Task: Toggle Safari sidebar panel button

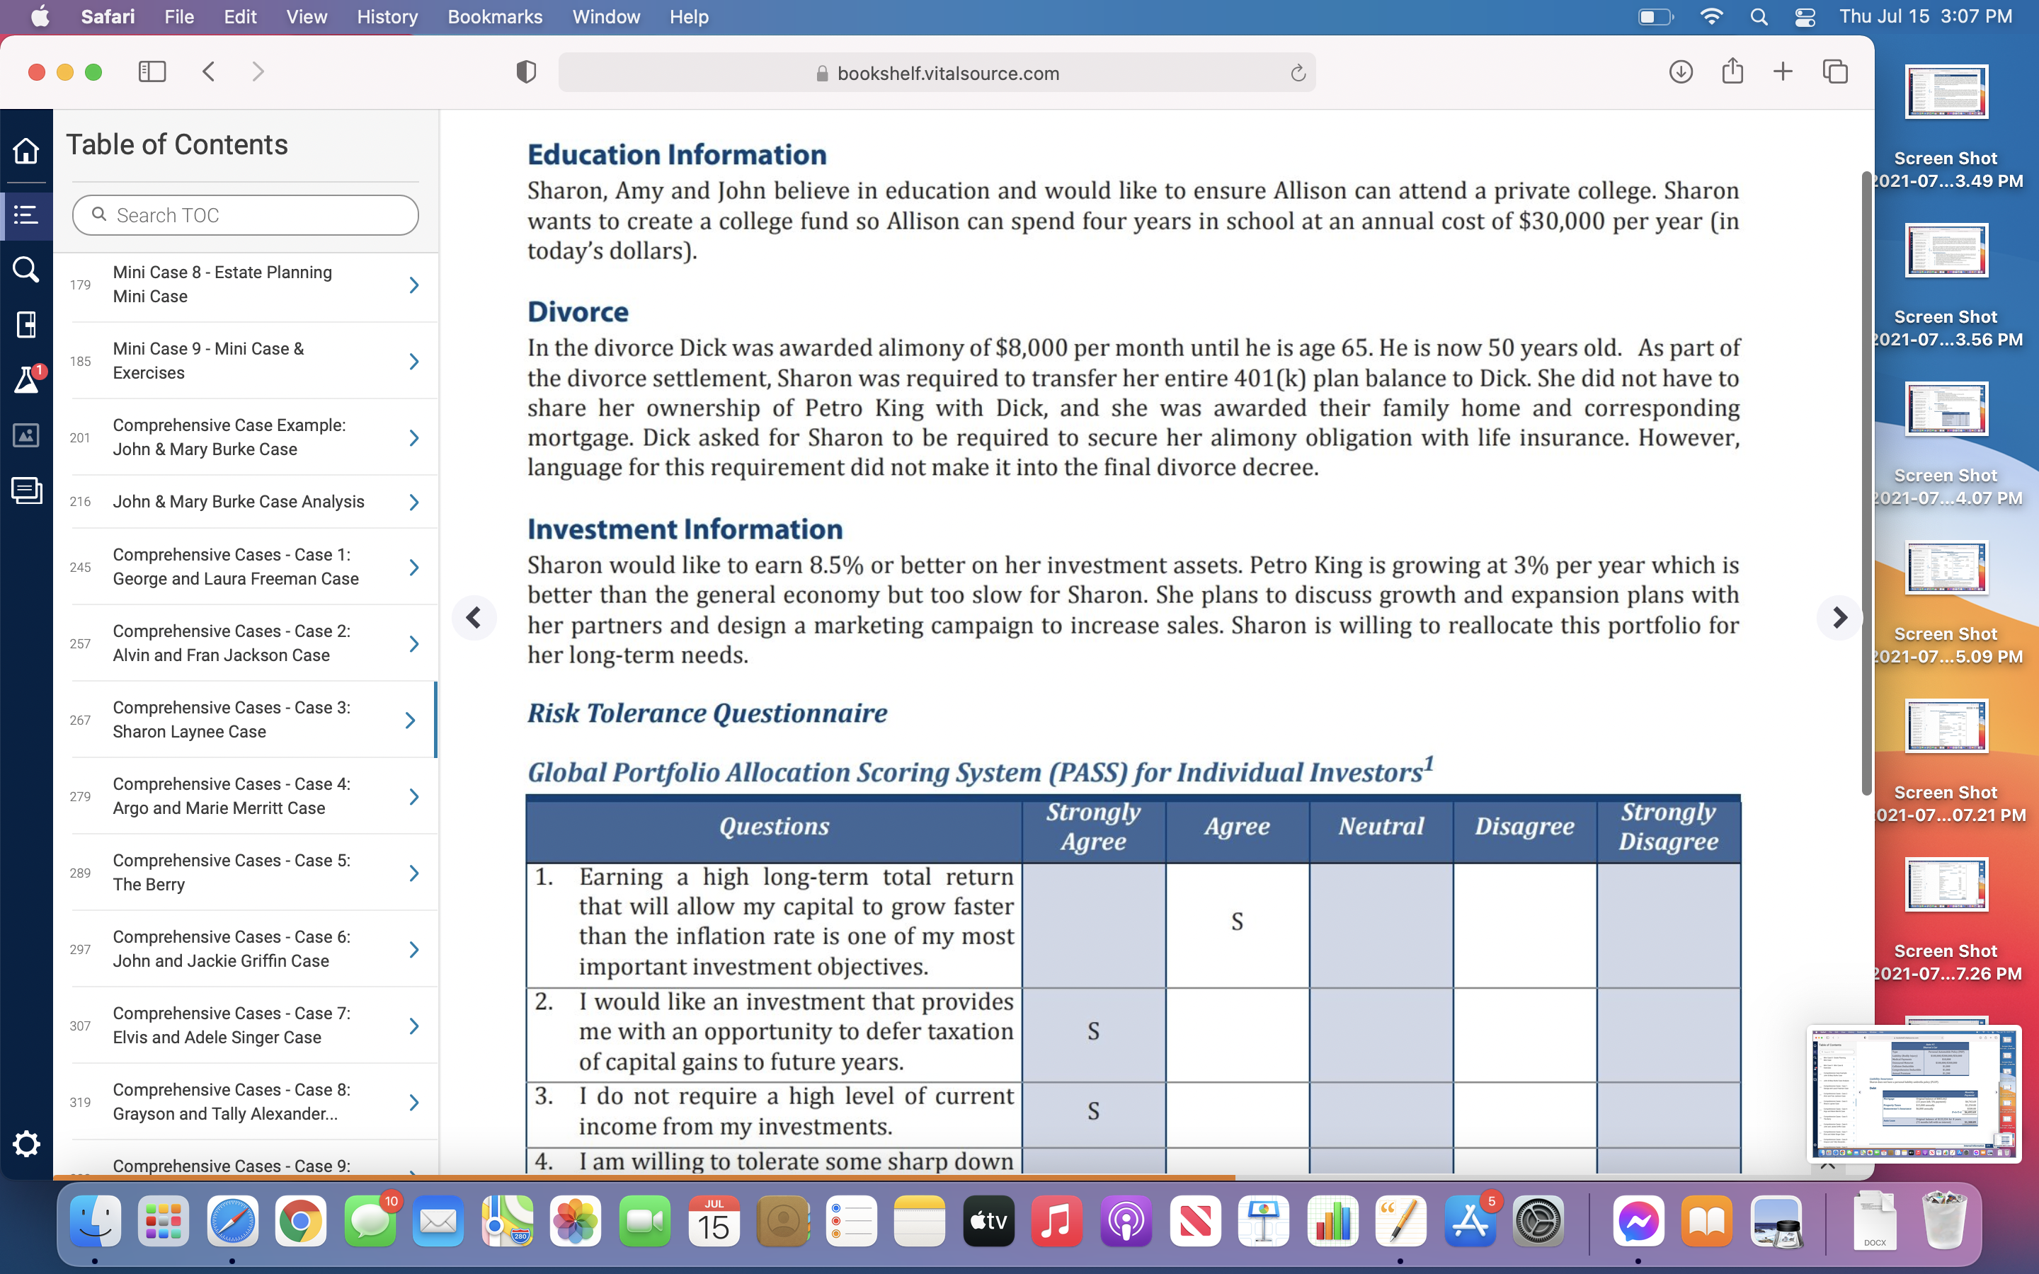Action: tap(152, 71)
